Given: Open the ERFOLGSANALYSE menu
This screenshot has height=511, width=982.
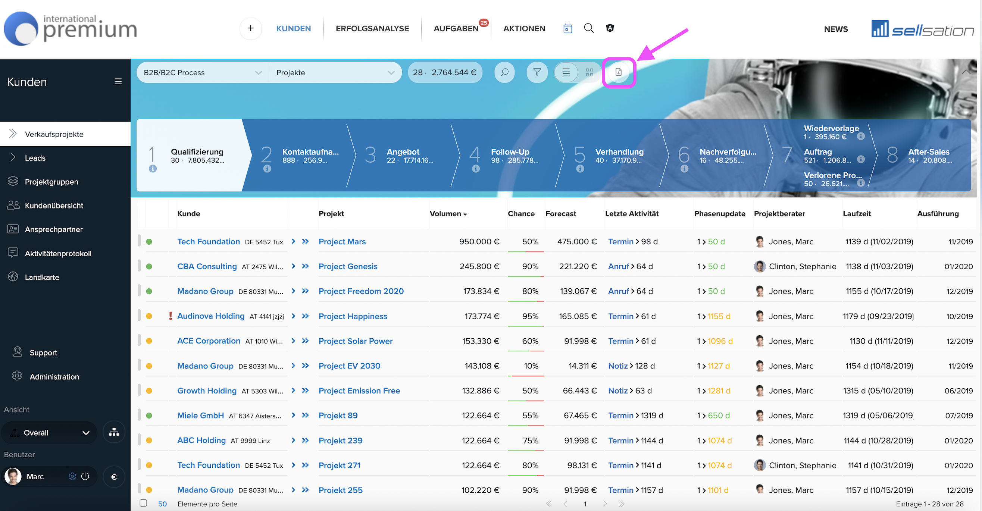Looking at the screenshot, I should [x=372, y=29].
